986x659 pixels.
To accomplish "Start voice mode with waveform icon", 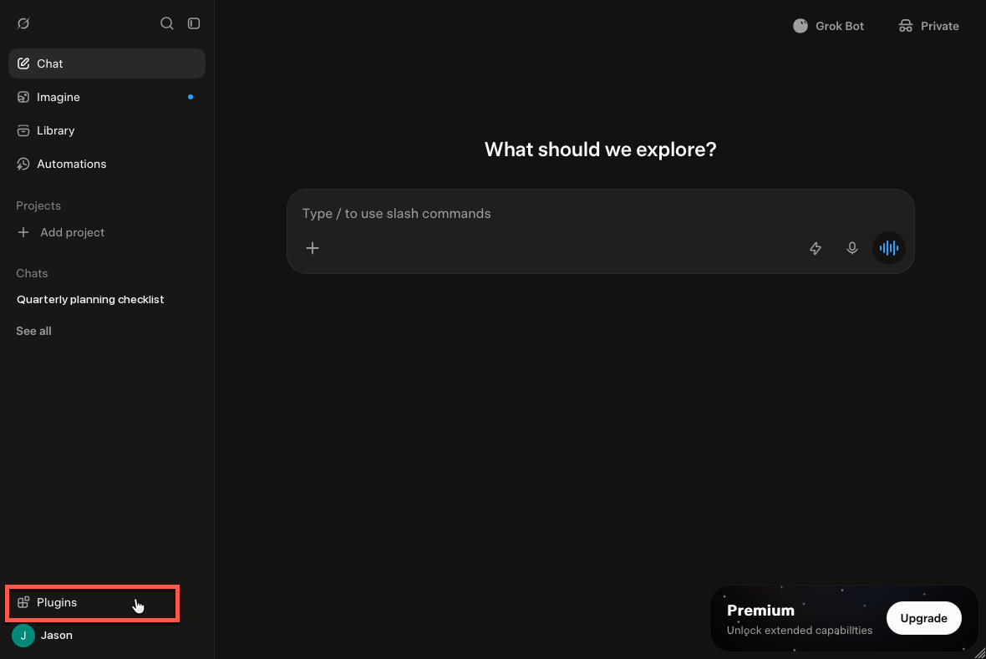I will click(888, 248).
